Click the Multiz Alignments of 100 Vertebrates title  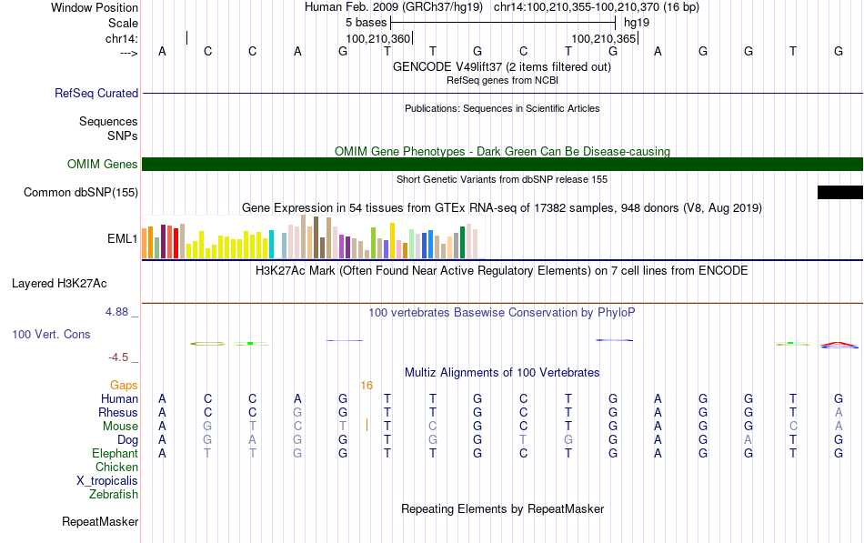[x=502, y=373]
